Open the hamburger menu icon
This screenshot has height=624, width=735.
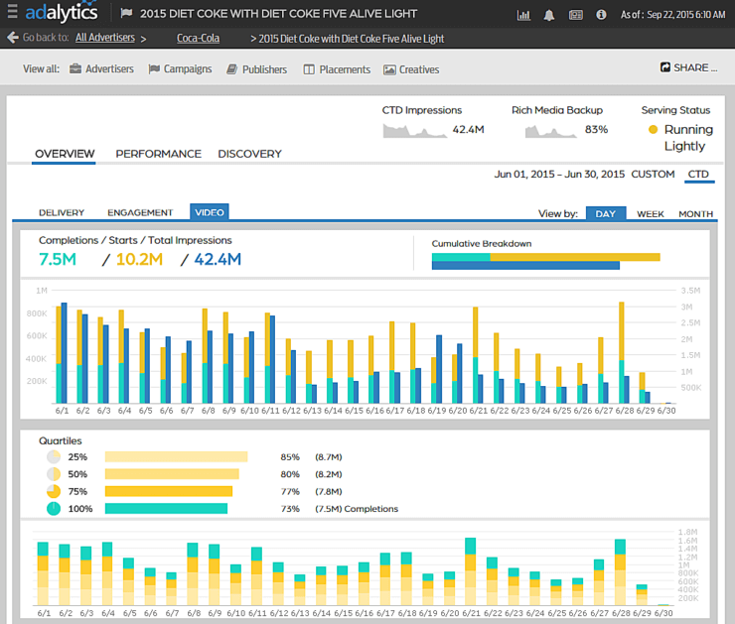(x=13, y=11)
